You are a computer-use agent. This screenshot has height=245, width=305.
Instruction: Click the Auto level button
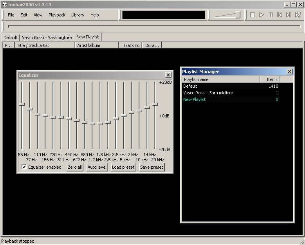pos(97,167)
